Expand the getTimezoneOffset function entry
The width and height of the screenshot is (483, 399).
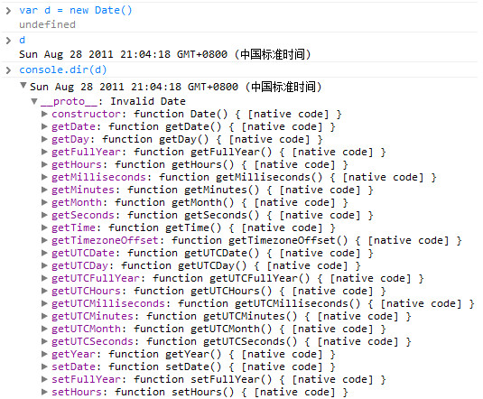44,240
